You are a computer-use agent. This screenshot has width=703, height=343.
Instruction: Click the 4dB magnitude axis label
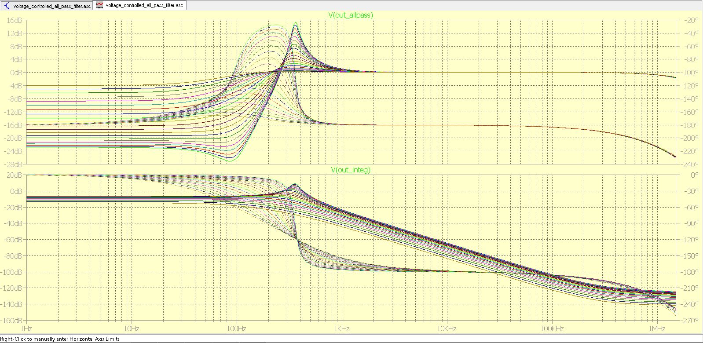pyautogui.click(x=16, y=59)
